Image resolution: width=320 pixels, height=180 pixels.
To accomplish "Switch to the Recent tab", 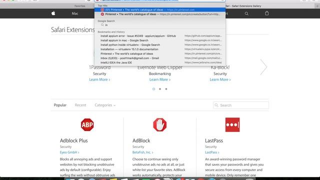I will coord(80,105).
